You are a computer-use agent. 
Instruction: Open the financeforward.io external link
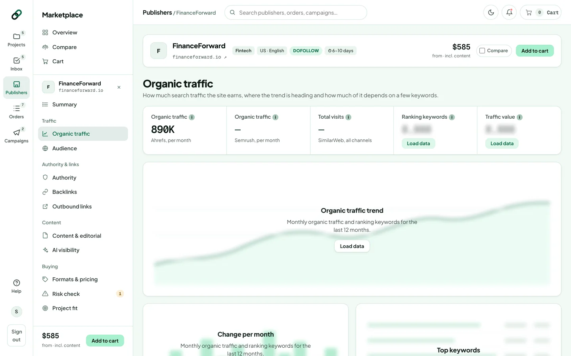pos(199,57)
